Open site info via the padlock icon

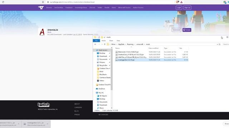click(48, 2)
